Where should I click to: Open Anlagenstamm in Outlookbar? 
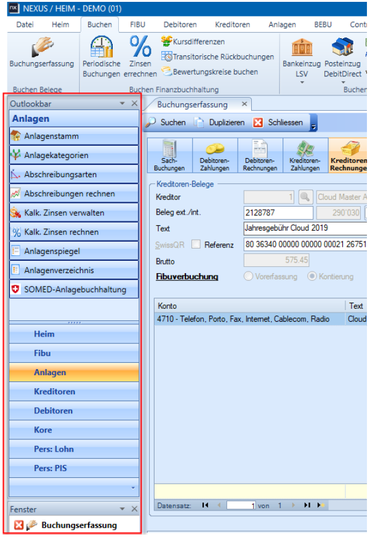click(74, 136)
